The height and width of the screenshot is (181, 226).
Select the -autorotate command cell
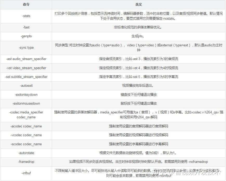tap(26, 153)
